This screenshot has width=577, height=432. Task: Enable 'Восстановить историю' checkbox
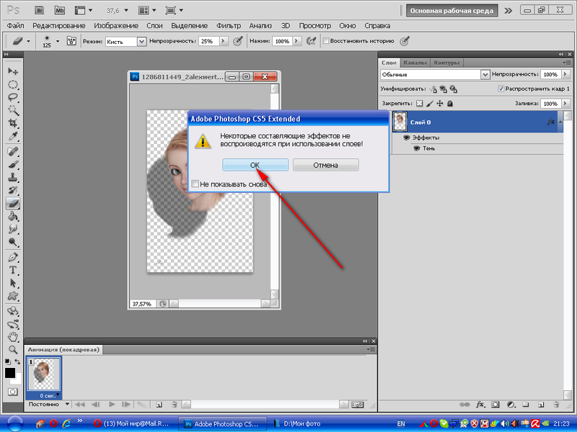[326, 41]
